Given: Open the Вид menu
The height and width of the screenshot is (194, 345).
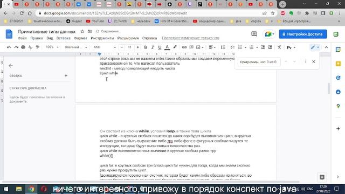Looking at the screenshot, I should click(x=50, y=38).
